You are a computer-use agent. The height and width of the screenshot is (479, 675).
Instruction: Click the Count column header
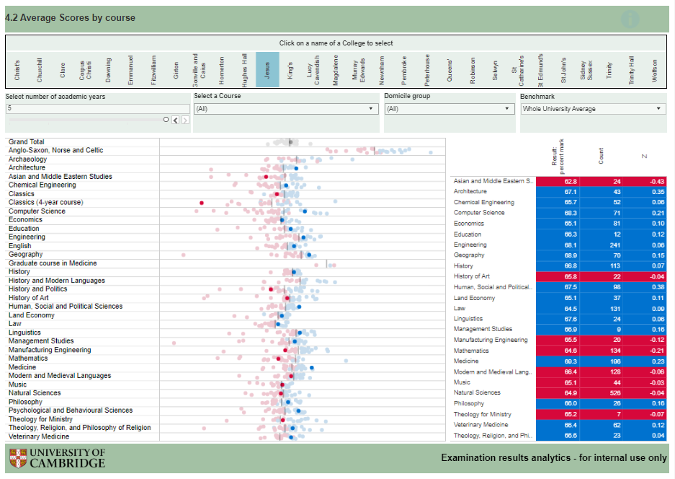(601, 156)
